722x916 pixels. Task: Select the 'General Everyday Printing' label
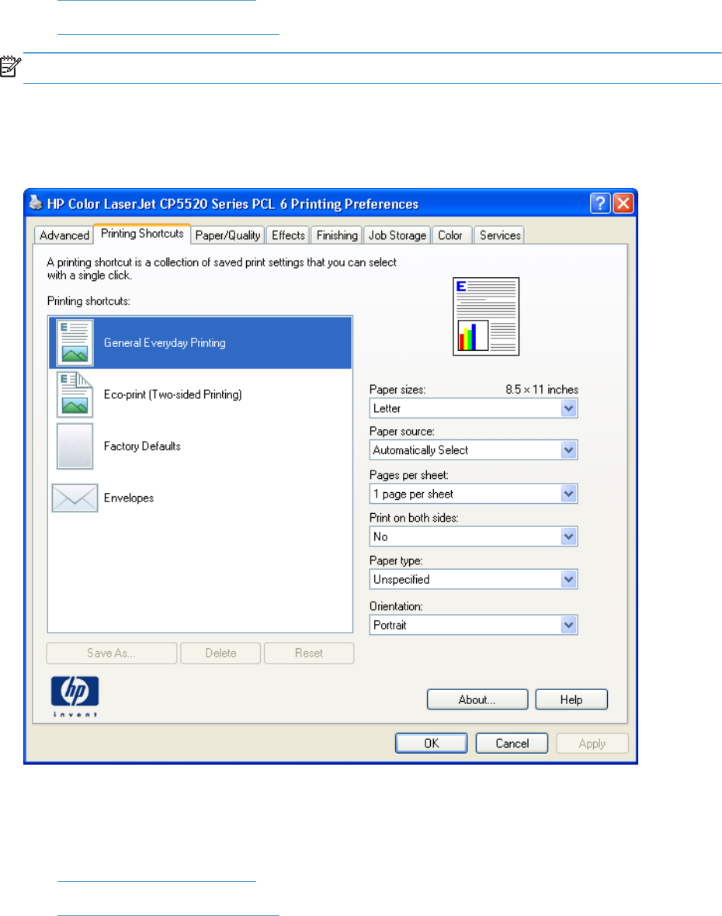[x=165, y=343]
